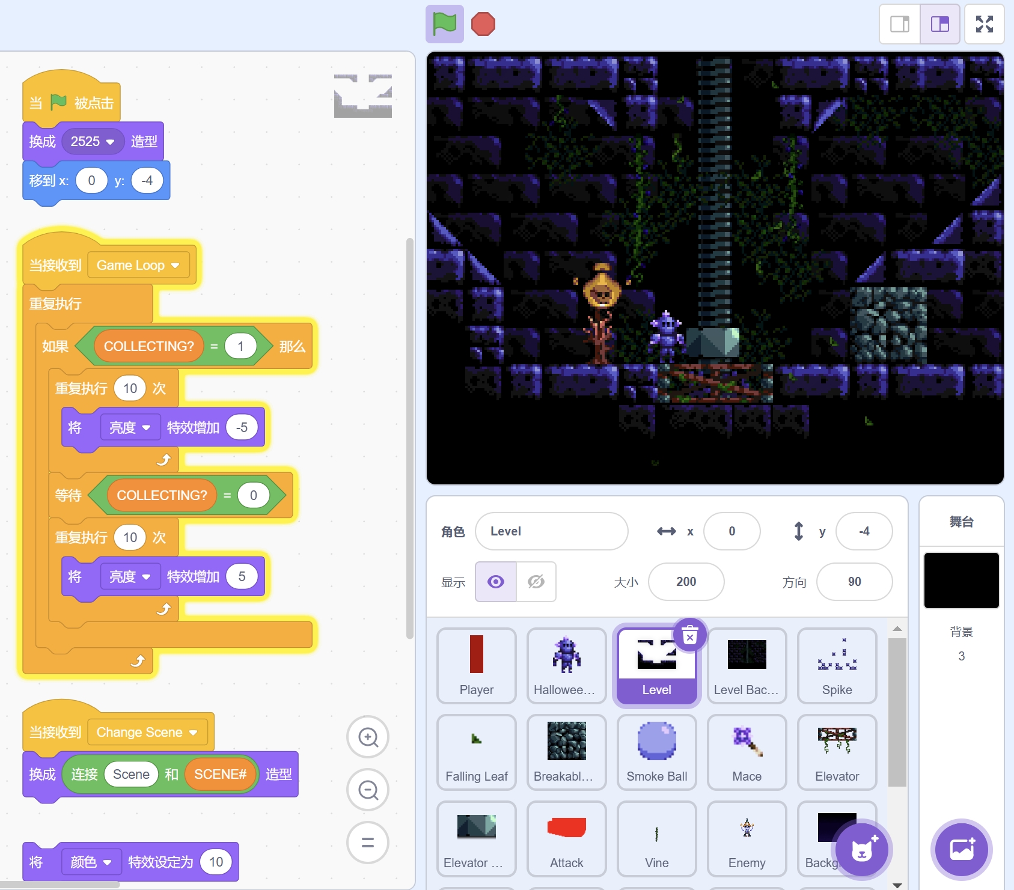Reset workspace zoom with the equals button
The height and width of the screenshot is (890, 1014).
[368, 843]
